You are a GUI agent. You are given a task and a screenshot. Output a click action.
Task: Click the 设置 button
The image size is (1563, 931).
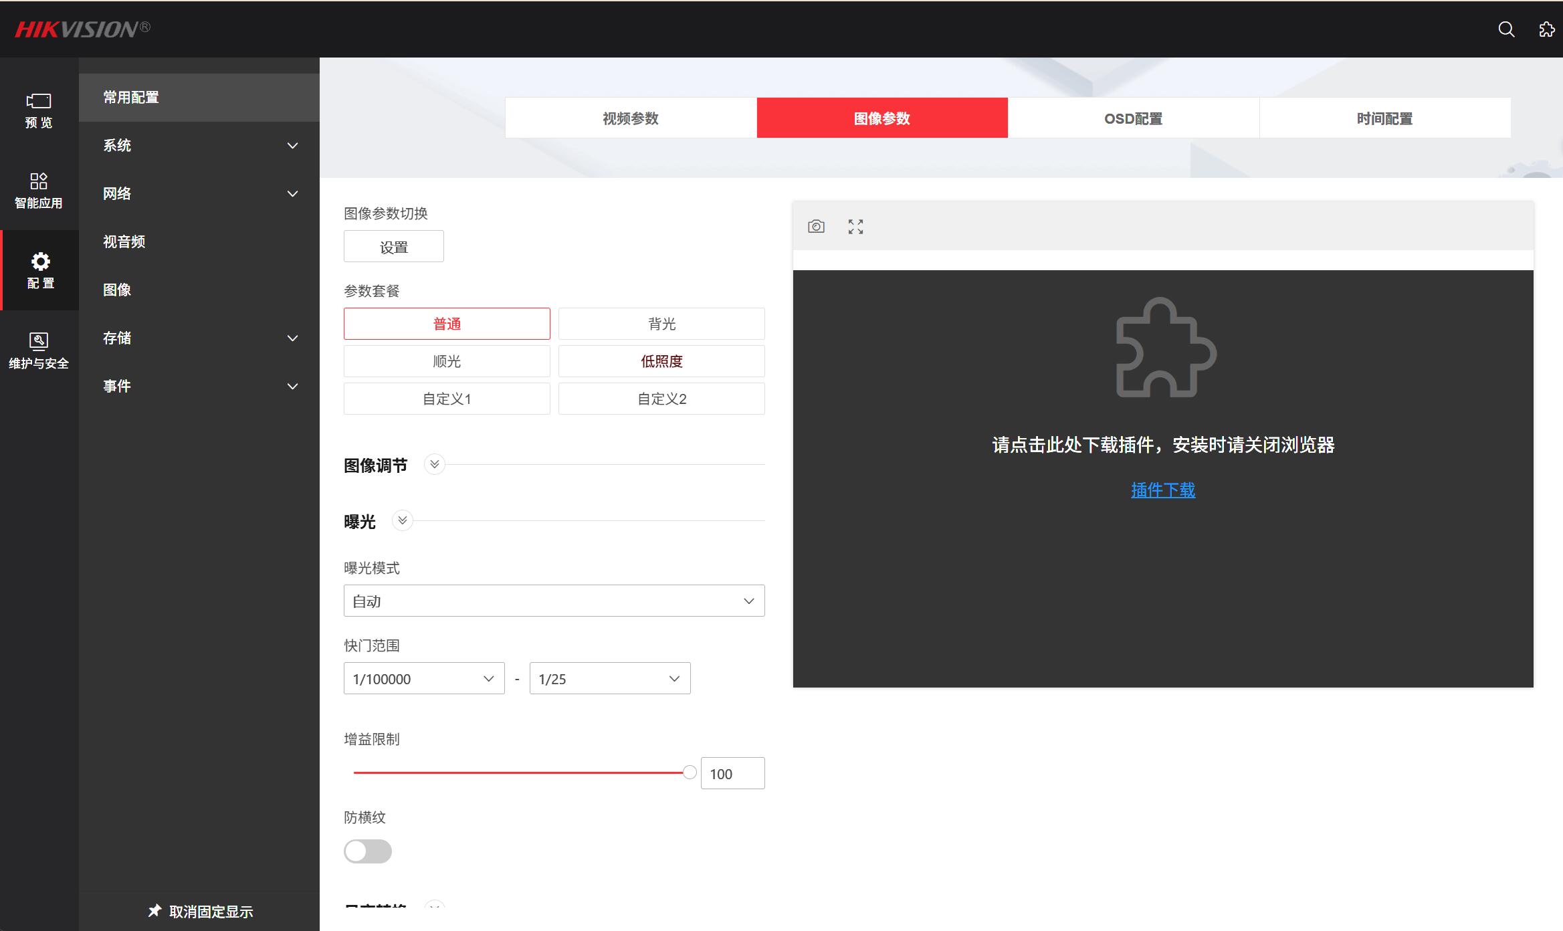coord(393,247)
